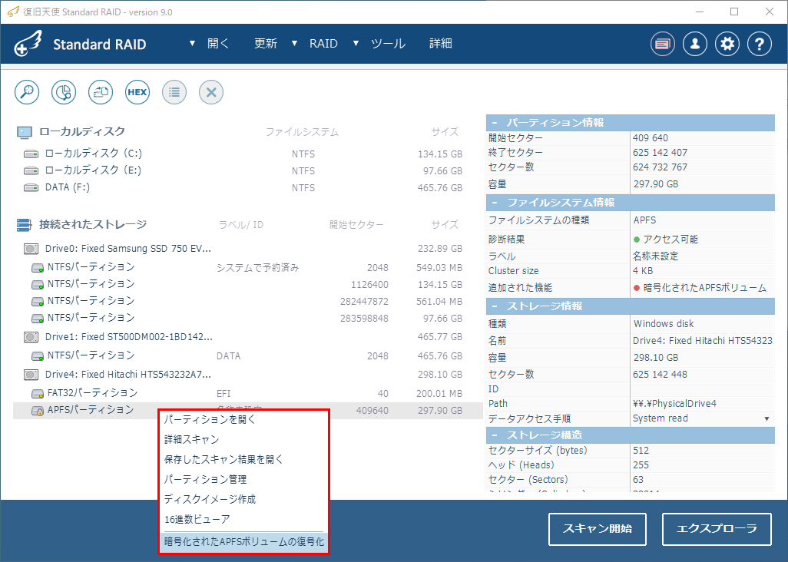Select NTFS partition labeled システムで予約済み
The height and width of the screenshot is (562, 788).
(247, 268)
